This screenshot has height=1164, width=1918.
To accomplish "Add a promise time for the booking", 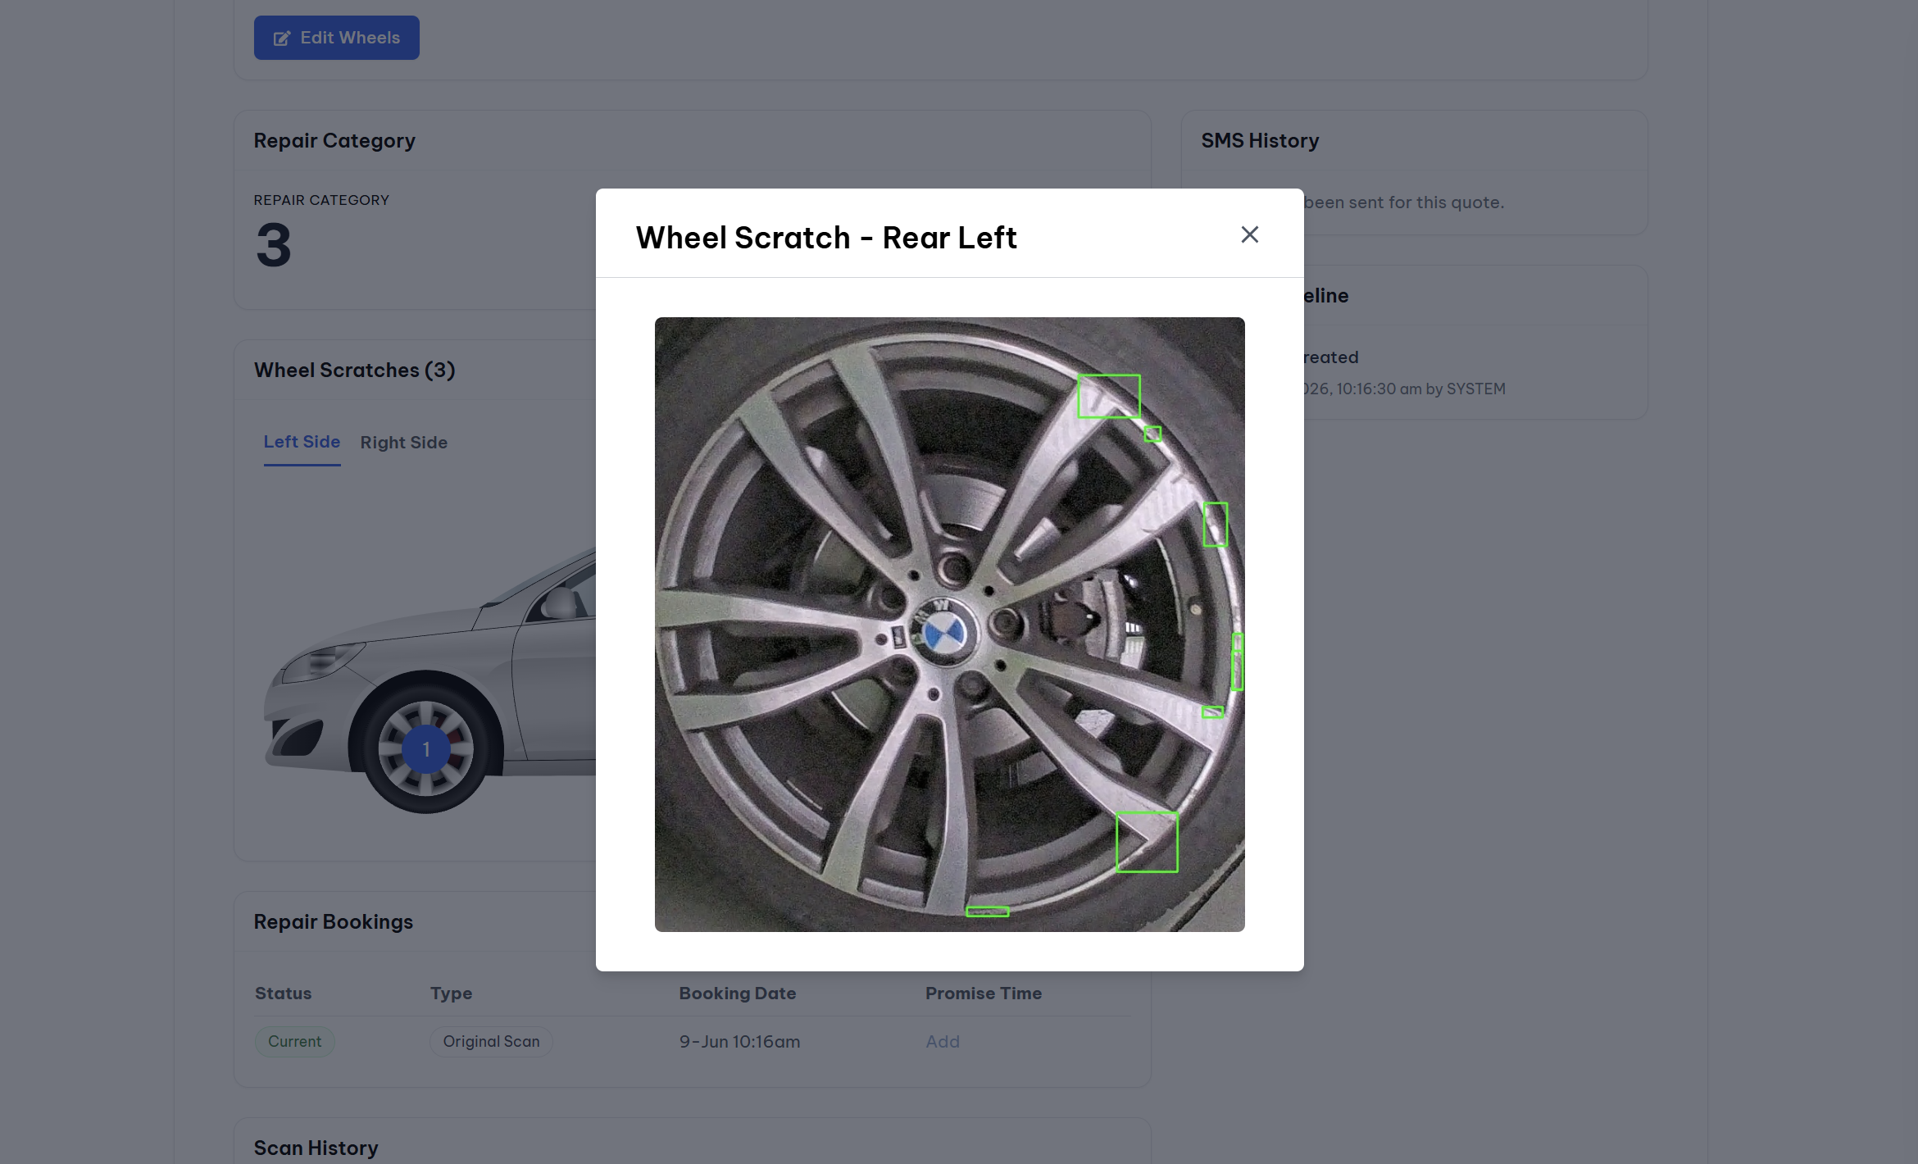I will (943, 1041).
